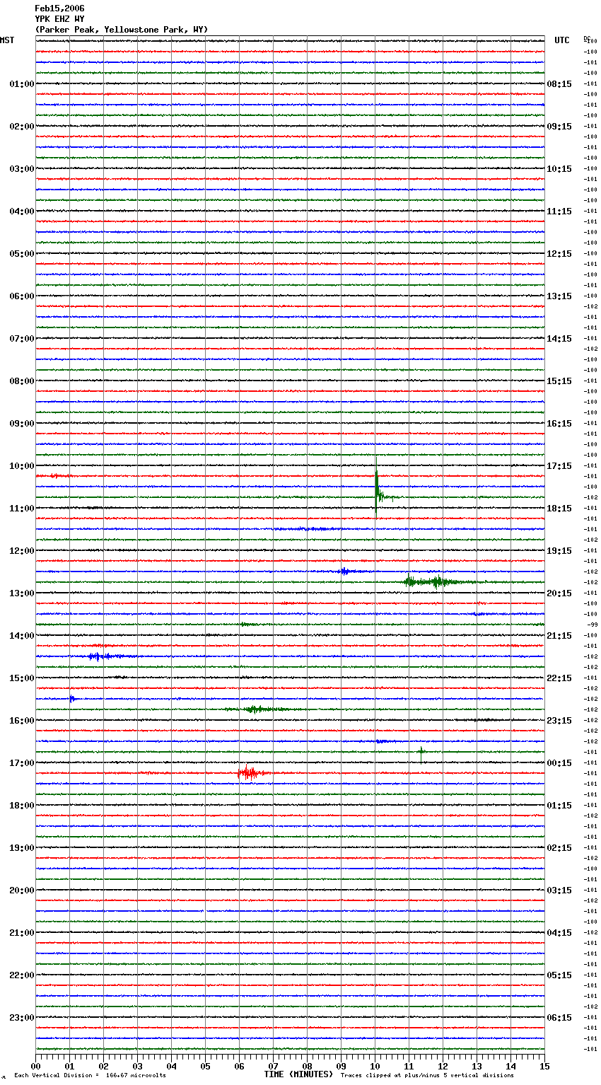This screenshot has width=601, height=1085.
Task: Click the Feb15,2006 date header
Action: click(59, 8)
